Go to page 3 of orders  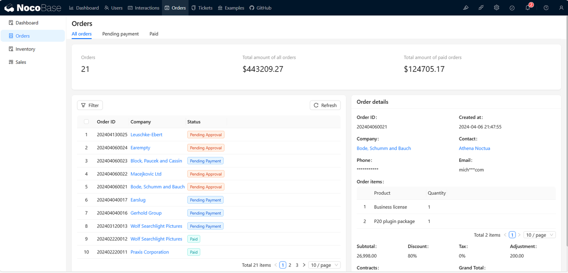coord(297,265)
